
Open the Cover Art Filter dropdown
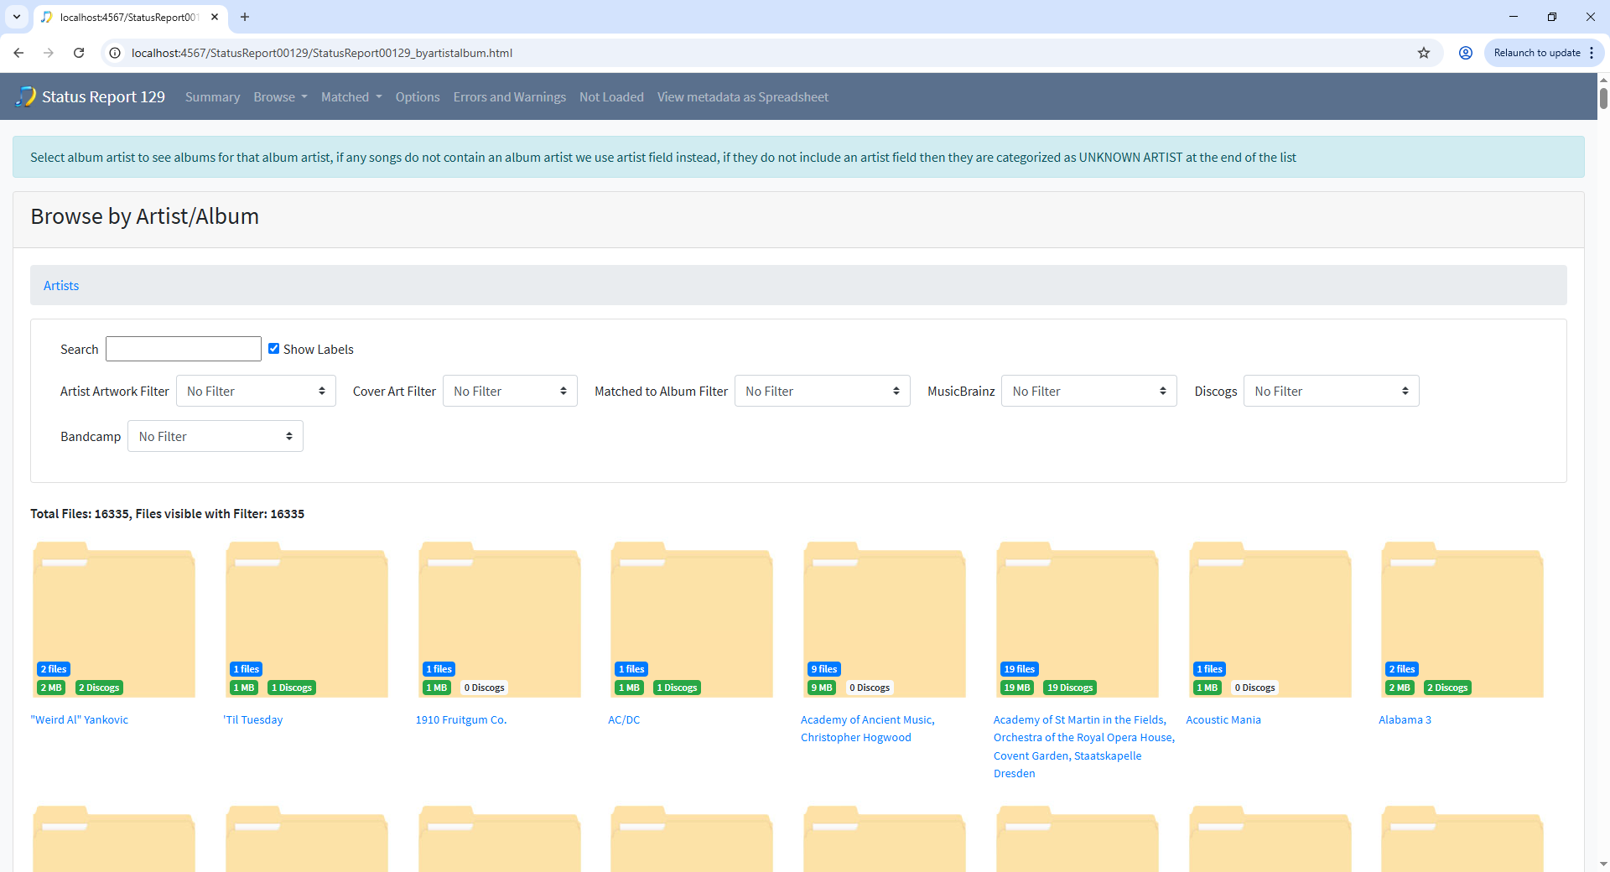click(x=510, y=391)
